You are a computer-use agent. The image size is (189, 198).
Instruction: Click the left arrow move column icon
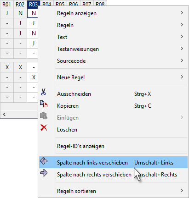44,161
